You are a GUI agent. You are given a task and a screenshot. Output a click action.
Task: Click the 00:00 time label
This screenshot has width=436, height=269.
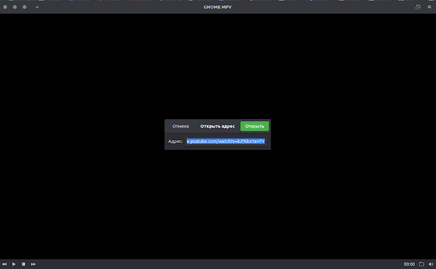pyautogui.click(x=409, y=264)
